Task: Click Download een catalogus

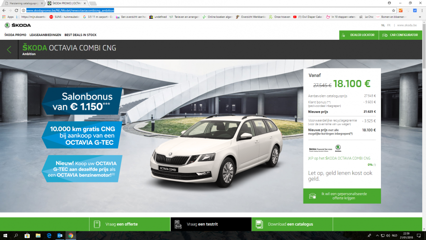Action: (x=292, y=224)
